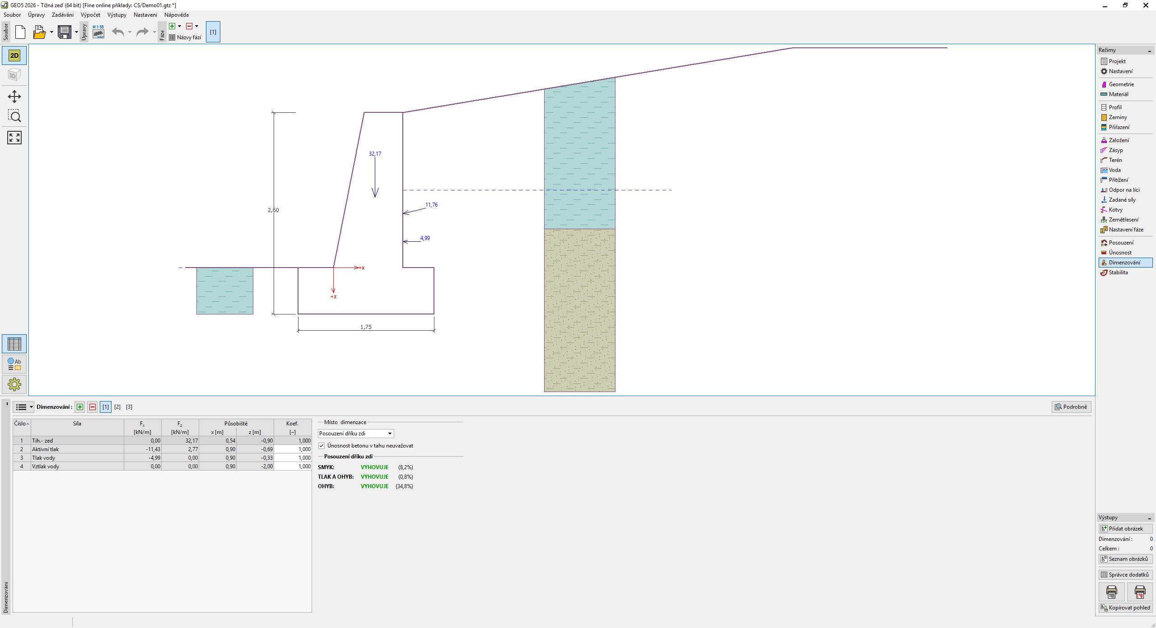Expand the open file dropdown arrow
1156x628 pixels.
(x=51, y=32)
